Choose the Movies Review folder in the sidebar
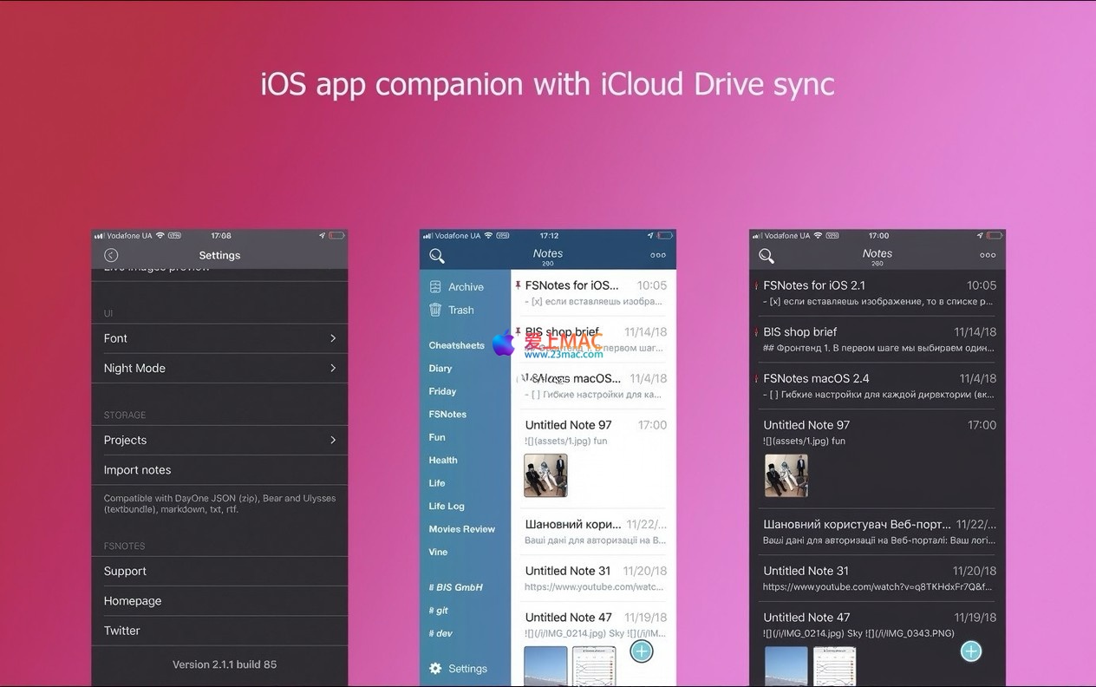The width and height of the screenshot is (1096, 687). pos(461,529)
